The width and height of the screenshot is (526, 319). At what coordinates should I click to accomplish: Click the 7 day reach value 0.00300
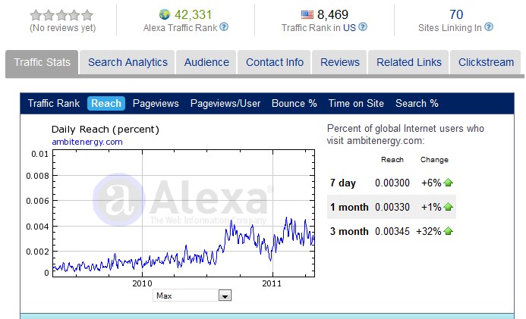pos(392,183)
